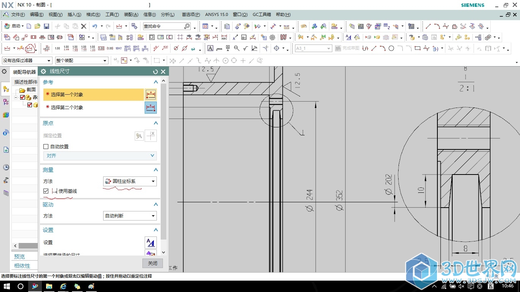
Task: Open the 插入(S) menu
Action: click(74, 14)
